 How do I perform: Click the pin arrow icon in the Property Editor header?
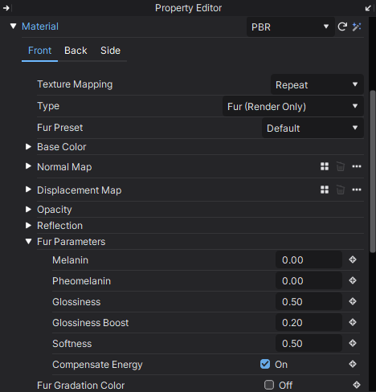click(7, 8)
